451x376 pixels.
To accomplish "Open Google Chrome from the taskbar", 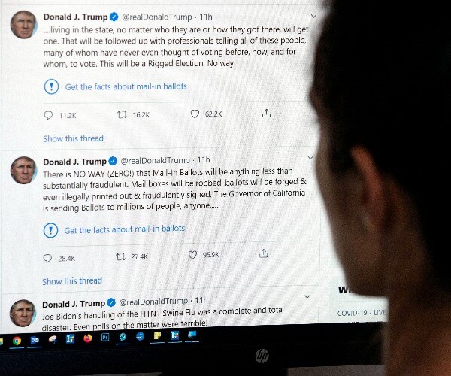I will coord(17,341).
